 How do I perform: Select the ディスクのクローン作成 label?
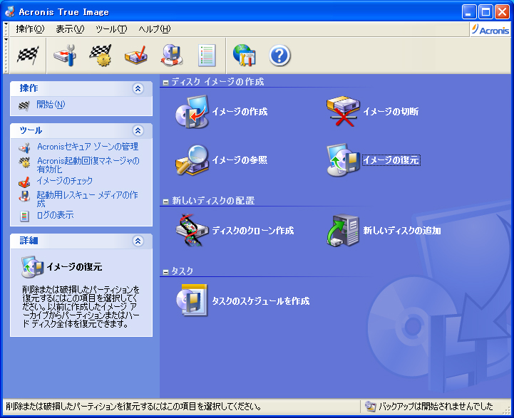tap(253, 231)
